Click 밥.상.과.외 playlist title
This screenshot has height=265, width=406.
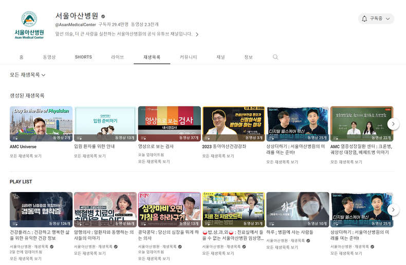point(233,235)
